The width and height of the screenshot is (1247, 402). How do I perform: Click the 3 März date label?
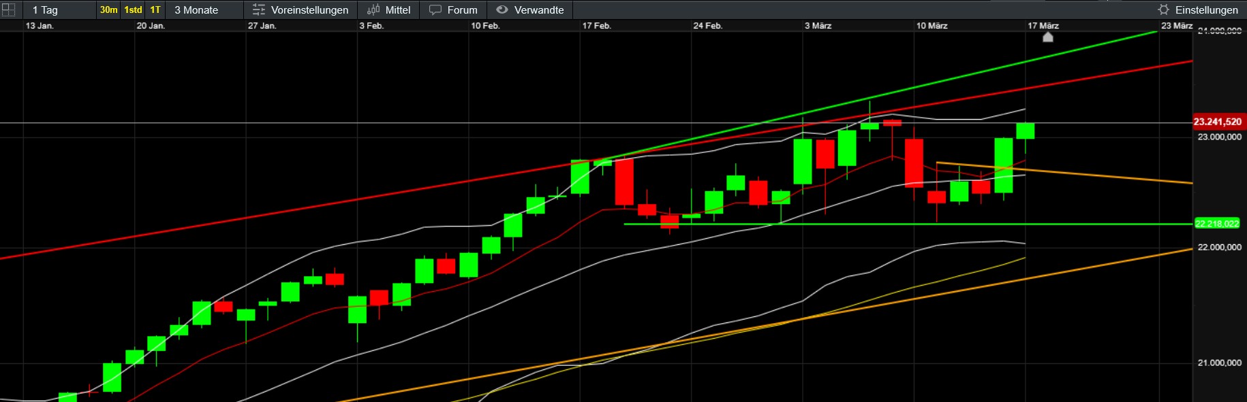(x=818, y=26)
